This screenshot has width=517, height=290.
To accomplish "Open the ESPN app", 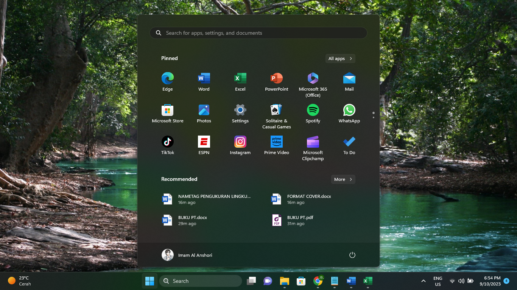I will click(204, 145).
